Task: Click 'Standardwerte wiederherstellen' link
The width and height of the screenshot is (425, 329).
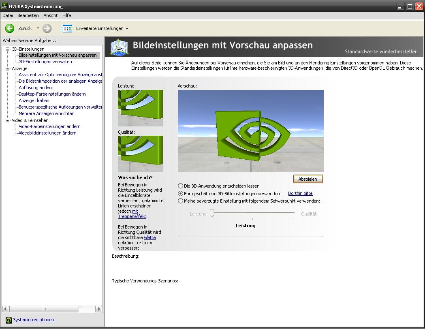Action: coord(381,51)
